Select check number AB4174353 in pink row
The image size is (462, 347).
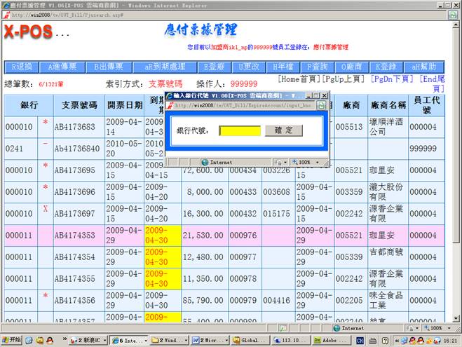[x=74, y=236]
